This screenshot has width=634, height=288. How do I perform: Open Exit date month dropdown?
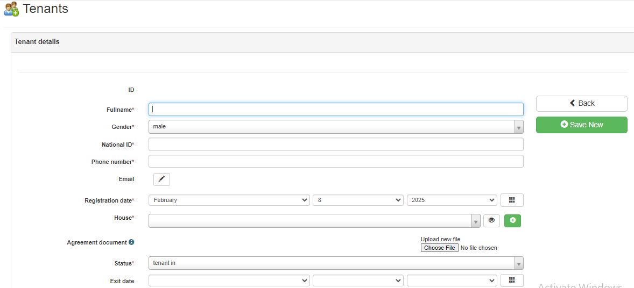coord(229,280)
